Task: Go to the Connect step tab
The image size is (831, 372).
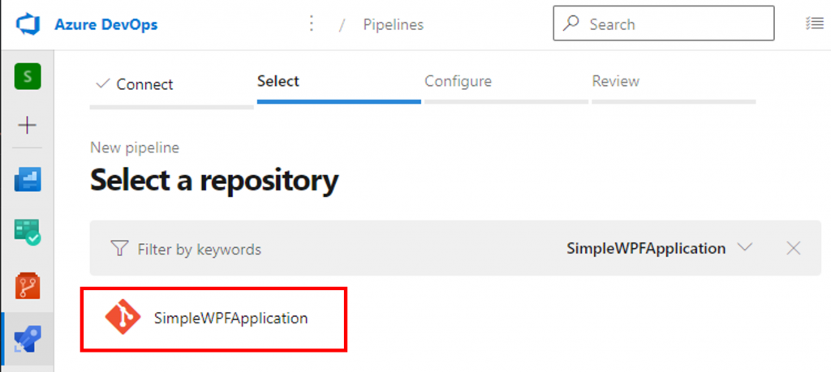Action: (x=135, y=84)
